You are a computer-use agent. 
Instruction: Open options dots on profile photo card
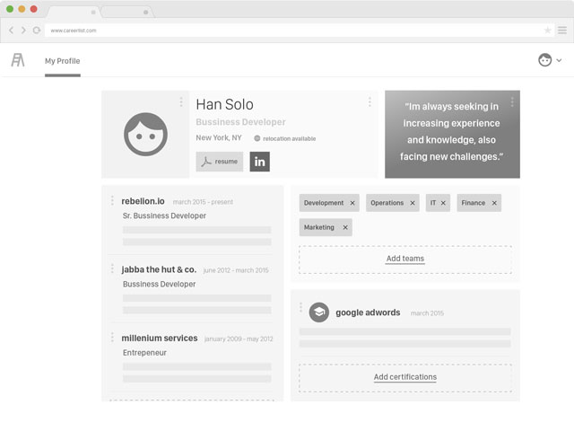tap(181, 101)
